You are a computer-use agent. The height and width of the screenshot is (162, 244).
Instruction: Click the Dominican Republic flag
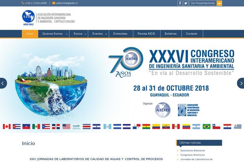56,126
